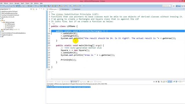Click the New Java Class toolbar icon
Image resolution: width=185 pixels, height=104 pixels.
[x=55, y=6]
